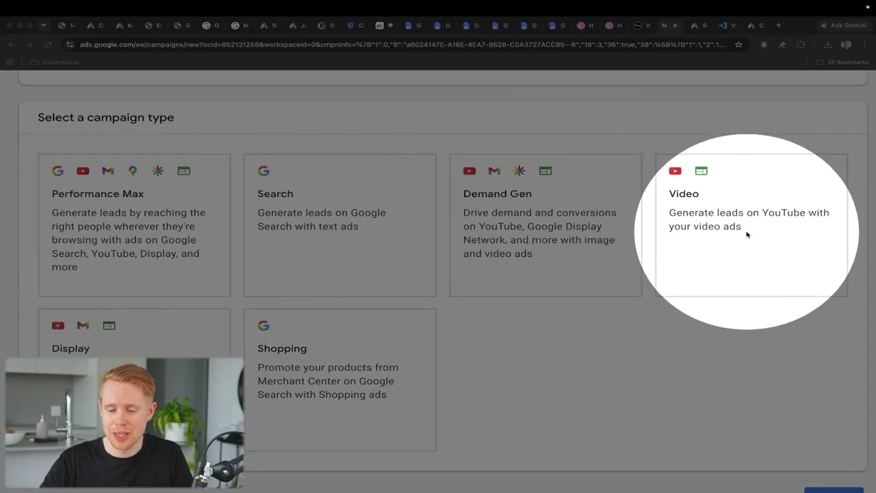Click the Google G icon in Shopping card

tap(263, 326)
